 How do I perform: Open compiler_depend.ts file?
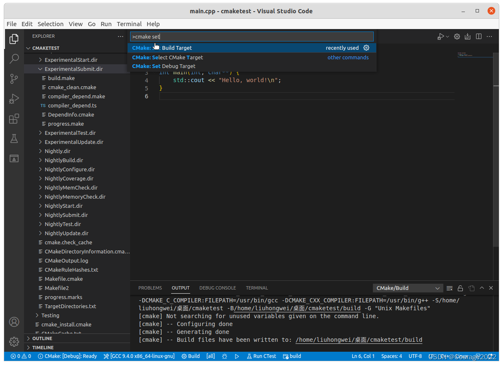[77, 105]
